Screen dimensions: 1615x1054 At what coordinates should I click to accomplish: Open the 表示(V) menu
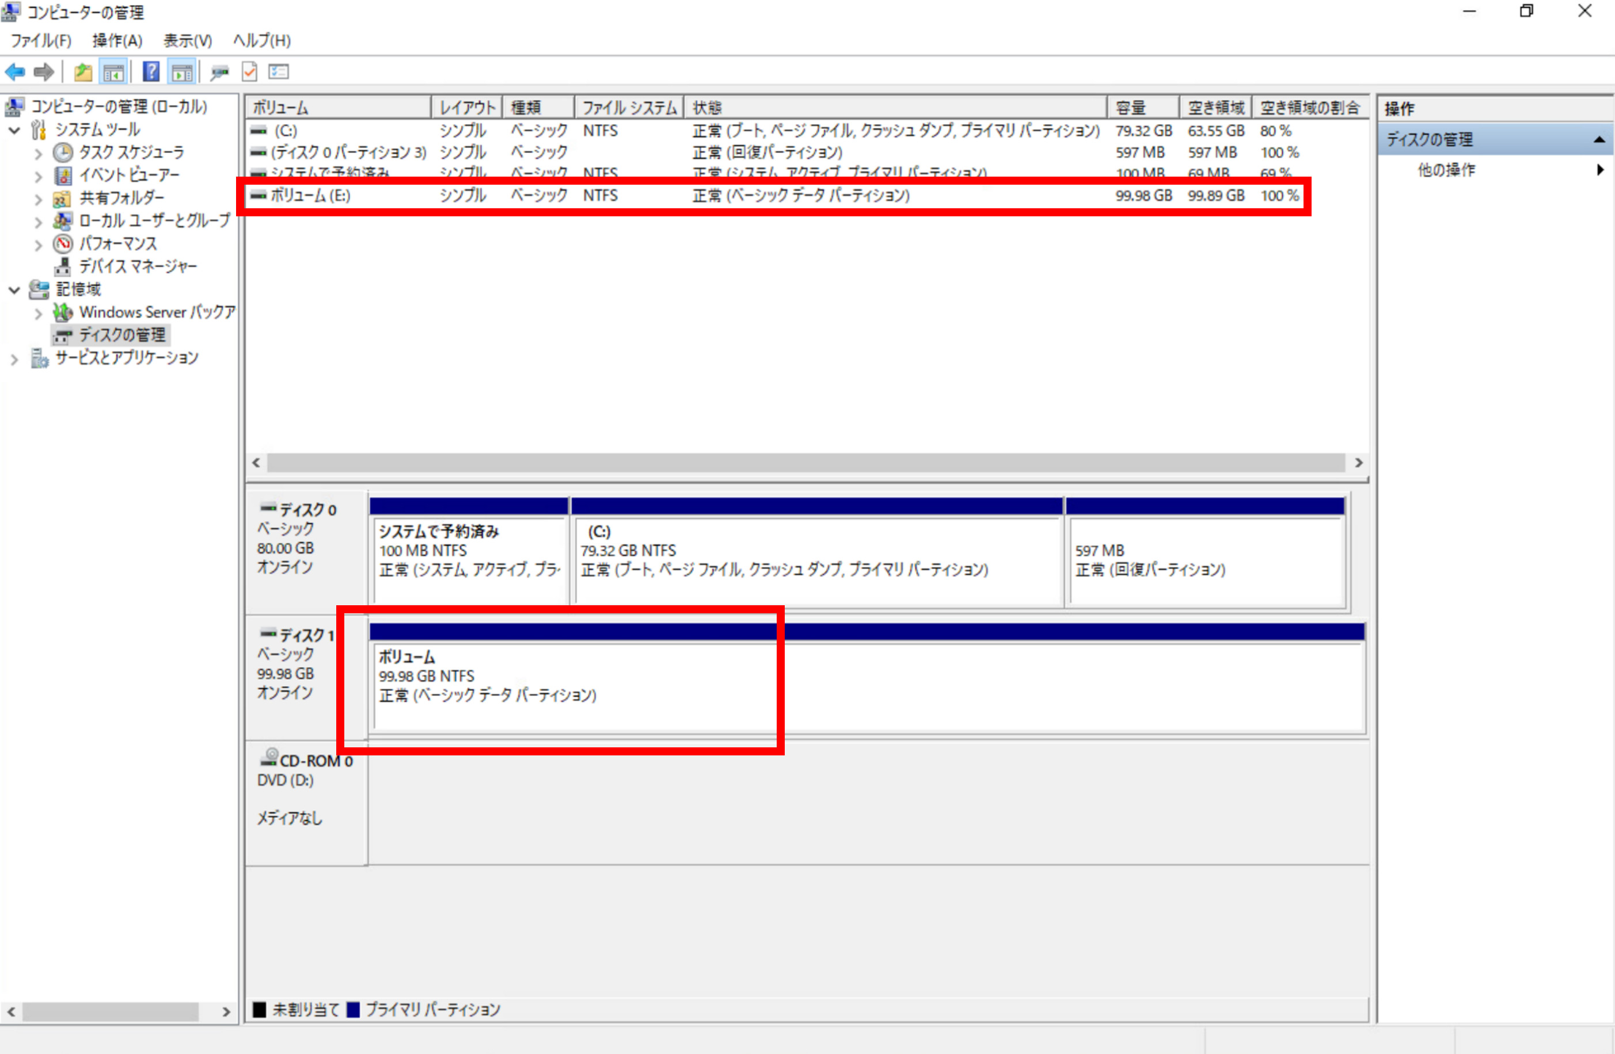[x=187, y=41]
